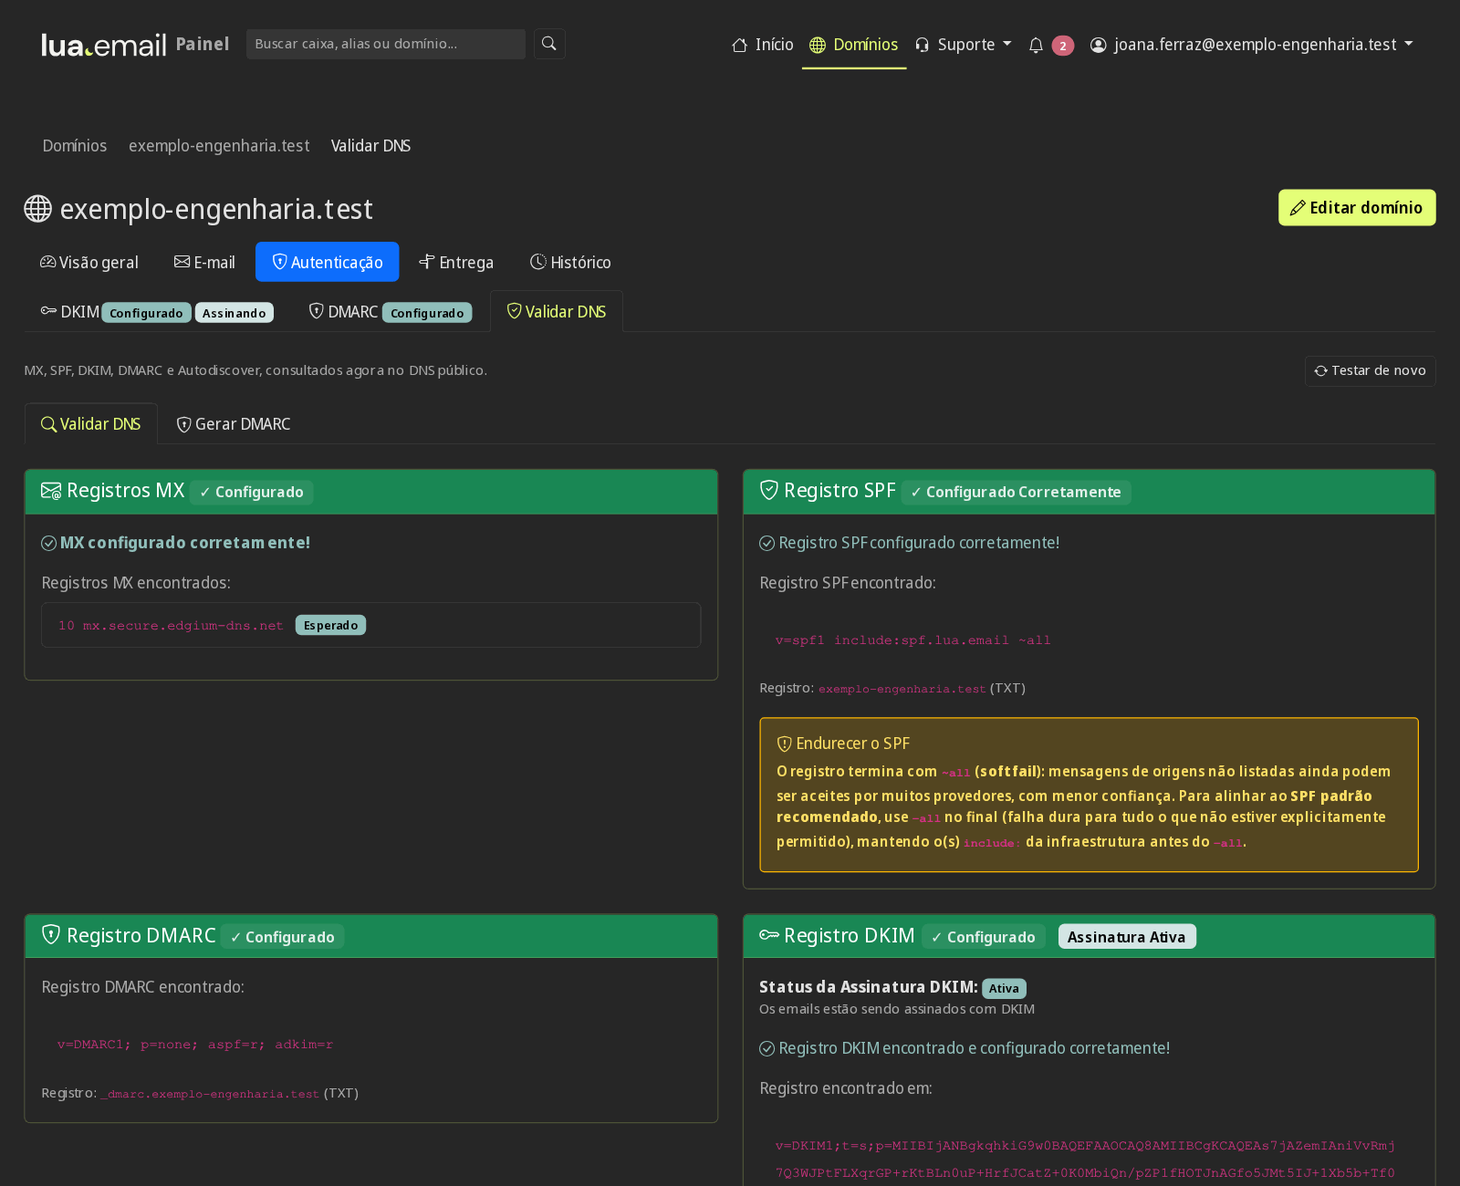Switch to E-mail tab
The width and height of the screenshot is (1460, 1186).
click(204, 263)
